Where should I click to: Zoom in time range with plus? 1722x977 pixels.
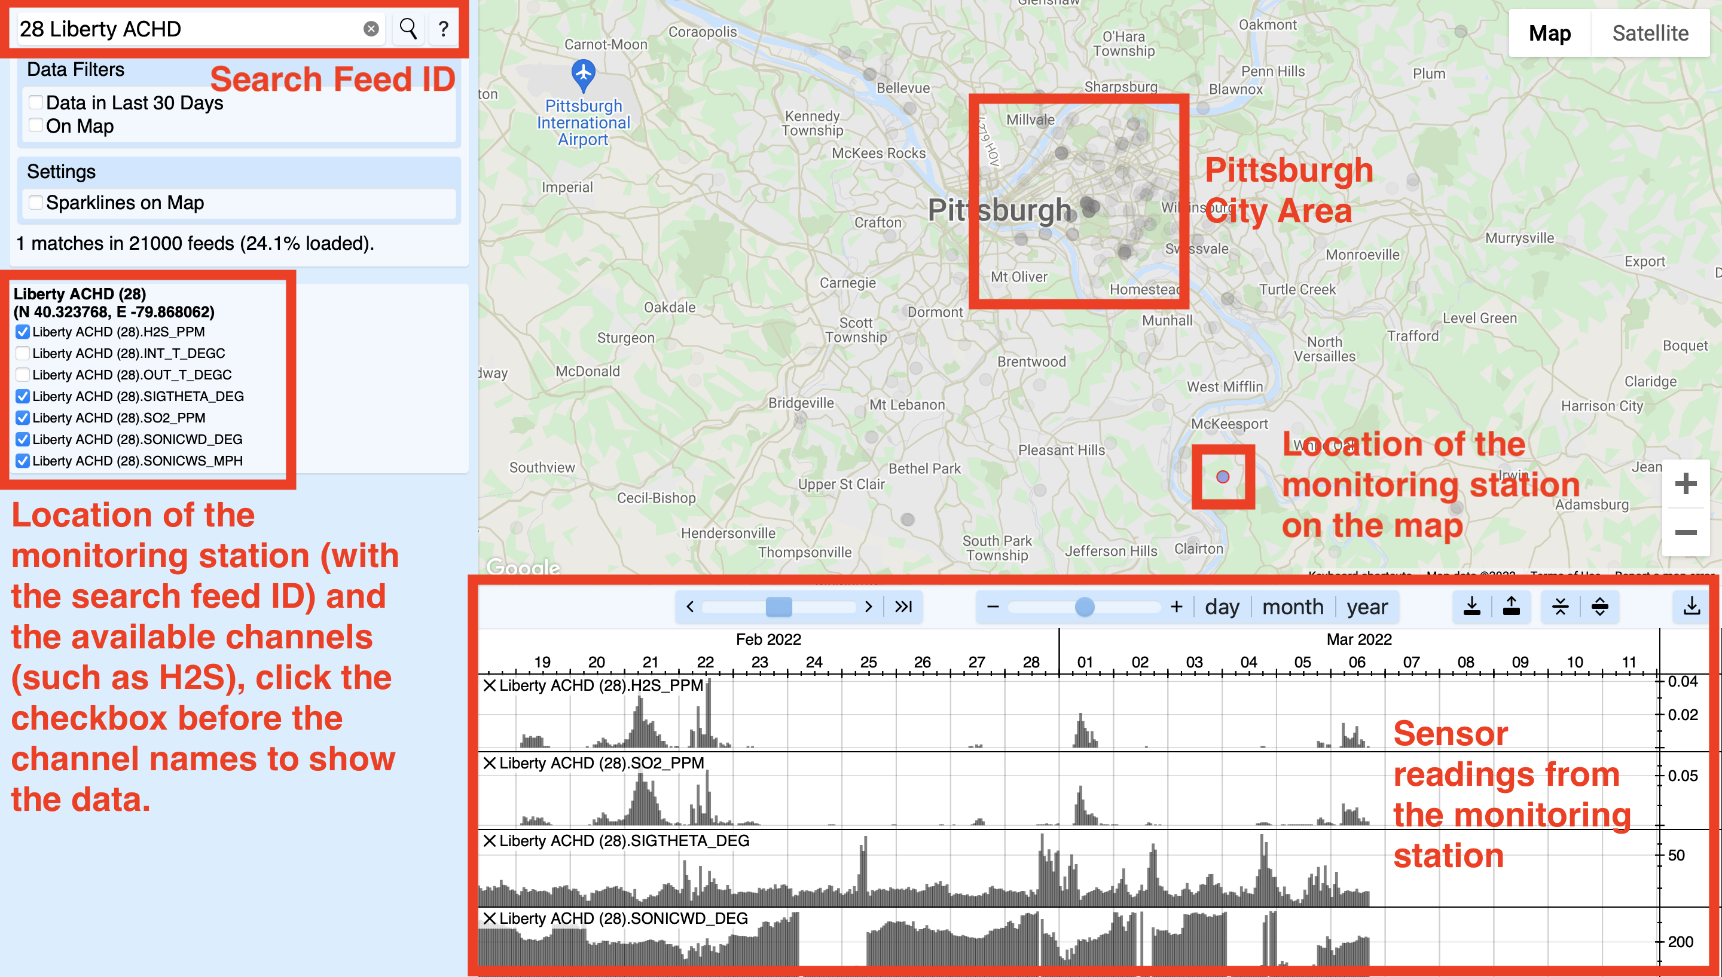[1176, 607]
